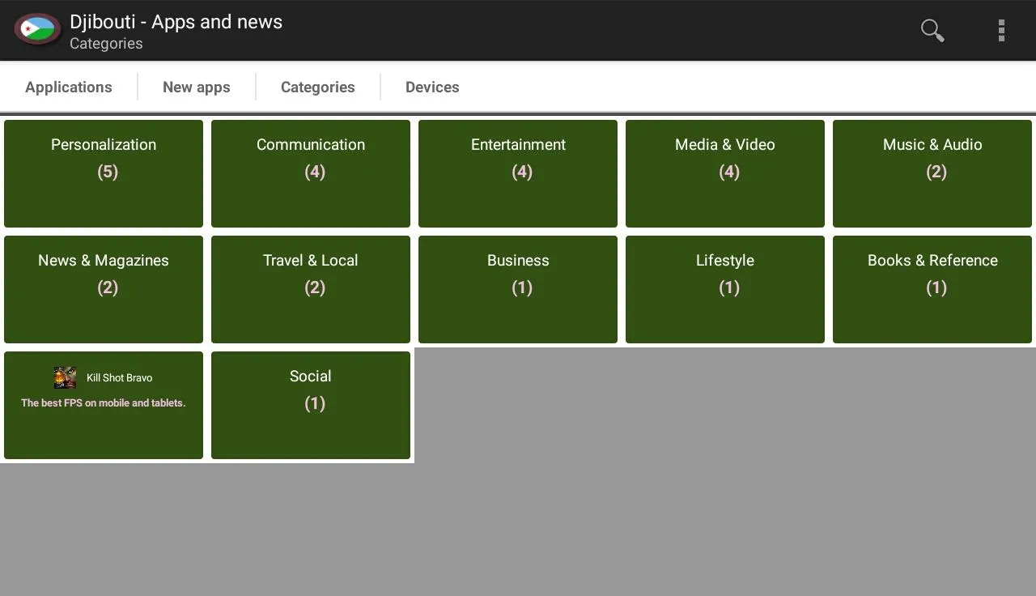The height and width of the screenshot is (596, 1036).
Task: Select the Categories tab
Action: point(318,87)
